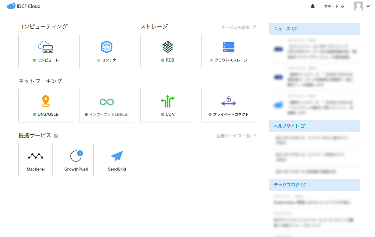
Task: Open the RDB storage service
Action: (167, 51)
